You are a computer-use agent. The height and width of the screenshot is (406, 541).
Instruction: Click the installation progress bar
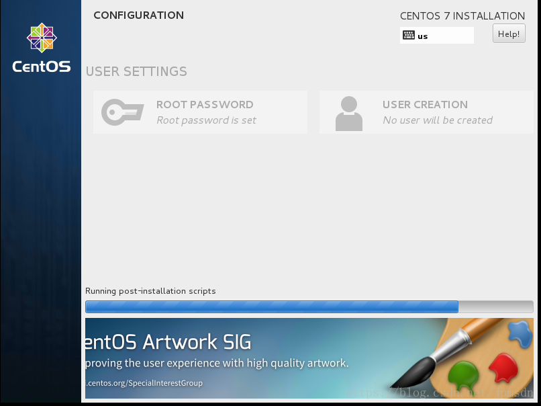tap(309, 307)
